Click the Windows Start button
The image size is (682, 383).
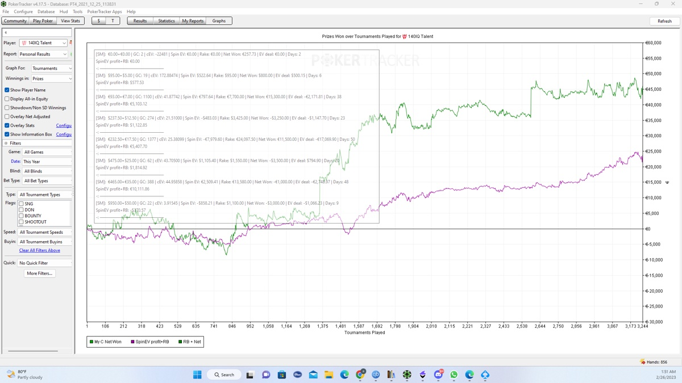click(197, 374)
